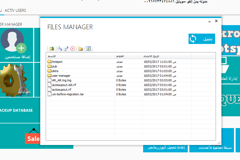This screenshot has height=160, width=240.
Task: Click file icon beside um-before-migration.tar
Action: tap(50, 94)
